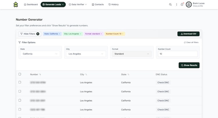Go to the Contacts tab
Screen dimensions: 218x118
click(x=98, y=4)
